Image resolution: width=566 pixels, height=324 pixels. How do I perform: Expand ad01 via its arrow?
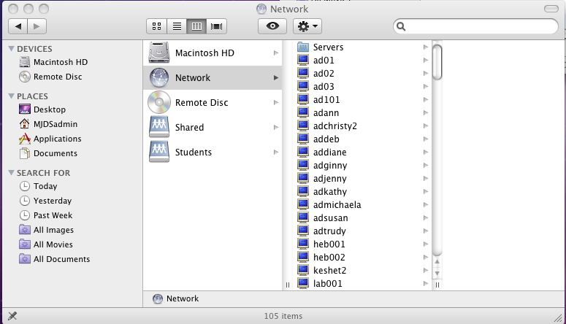pyautogui.click(x=426, y=61)
